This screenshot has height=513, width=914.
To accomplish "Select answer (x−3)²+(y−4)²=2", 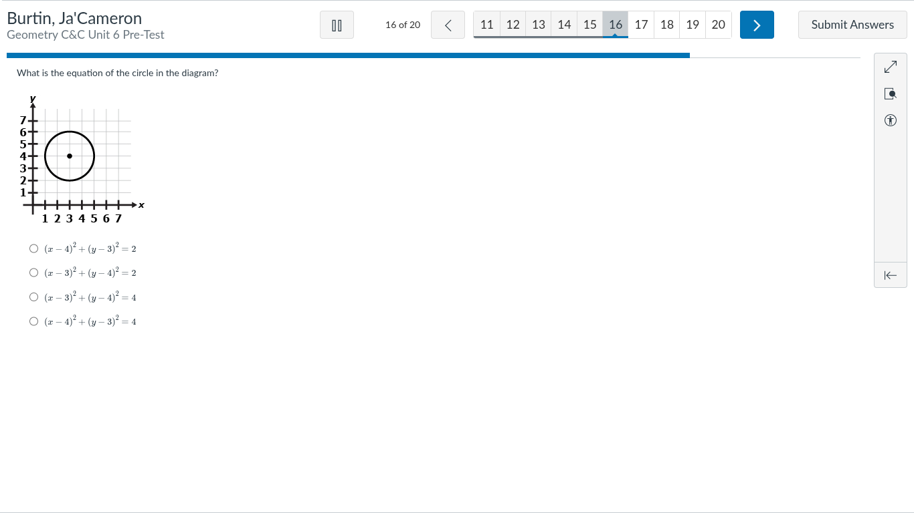I will click(33, 273).
